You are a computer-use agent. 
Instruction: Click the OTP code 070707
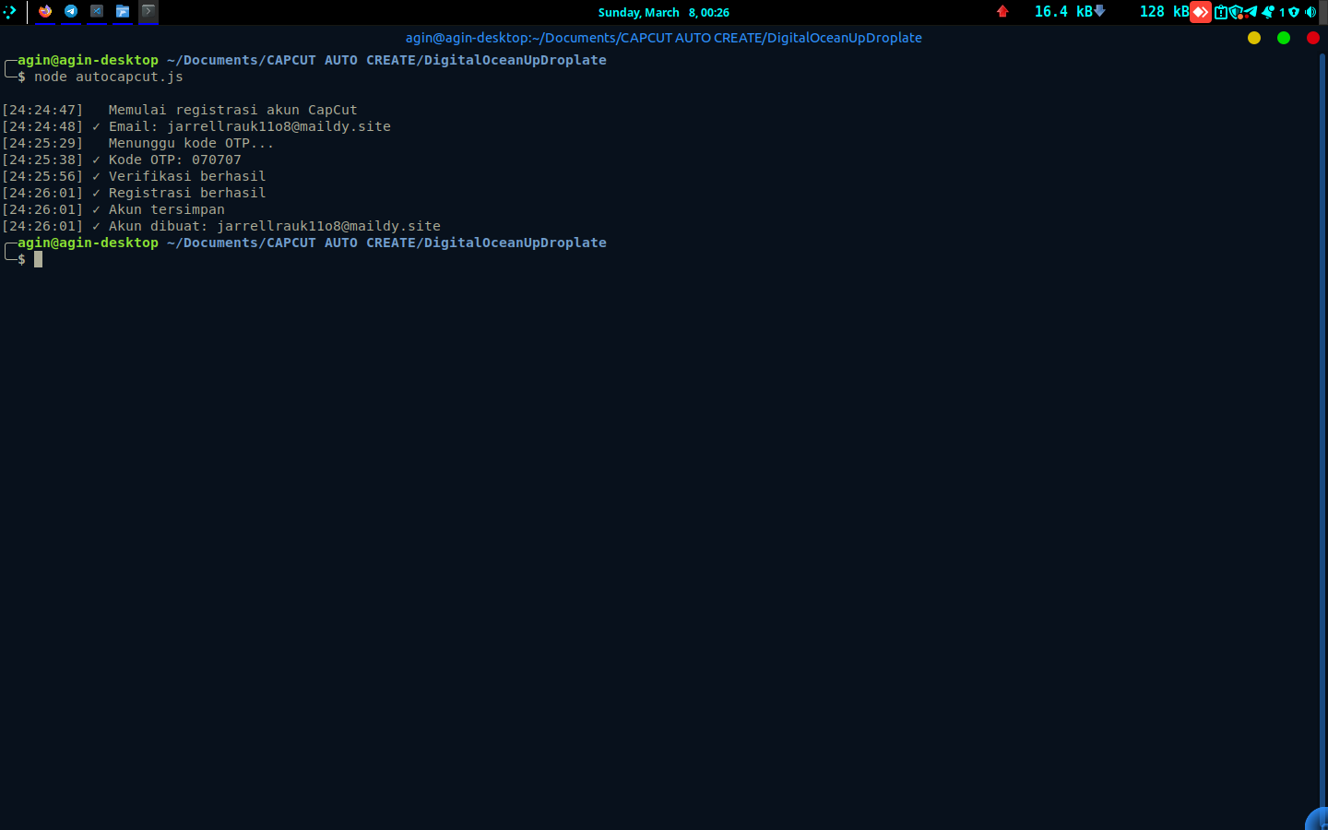[217, 160]
